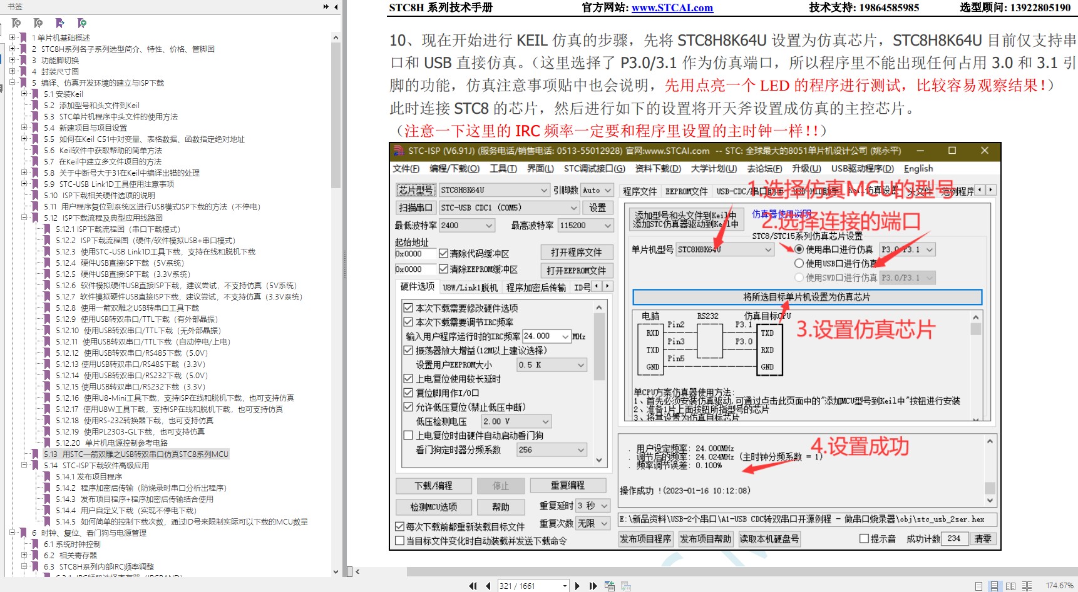Open the page number dropdown arrow

tap(565, 586)
